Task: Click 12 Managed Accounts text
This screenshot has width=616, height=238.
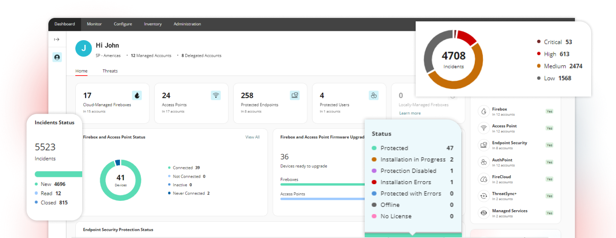Action: 151,56
